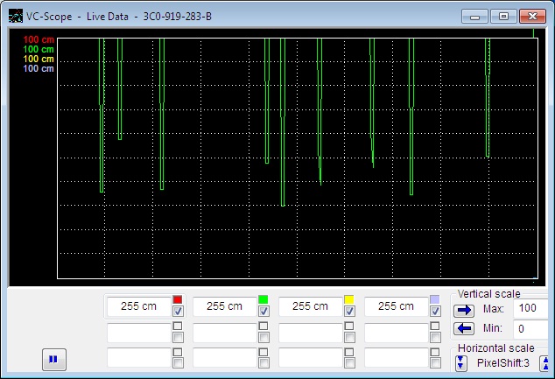Pause the live data scope
555x379 pixels.
[x=53, y=358]
